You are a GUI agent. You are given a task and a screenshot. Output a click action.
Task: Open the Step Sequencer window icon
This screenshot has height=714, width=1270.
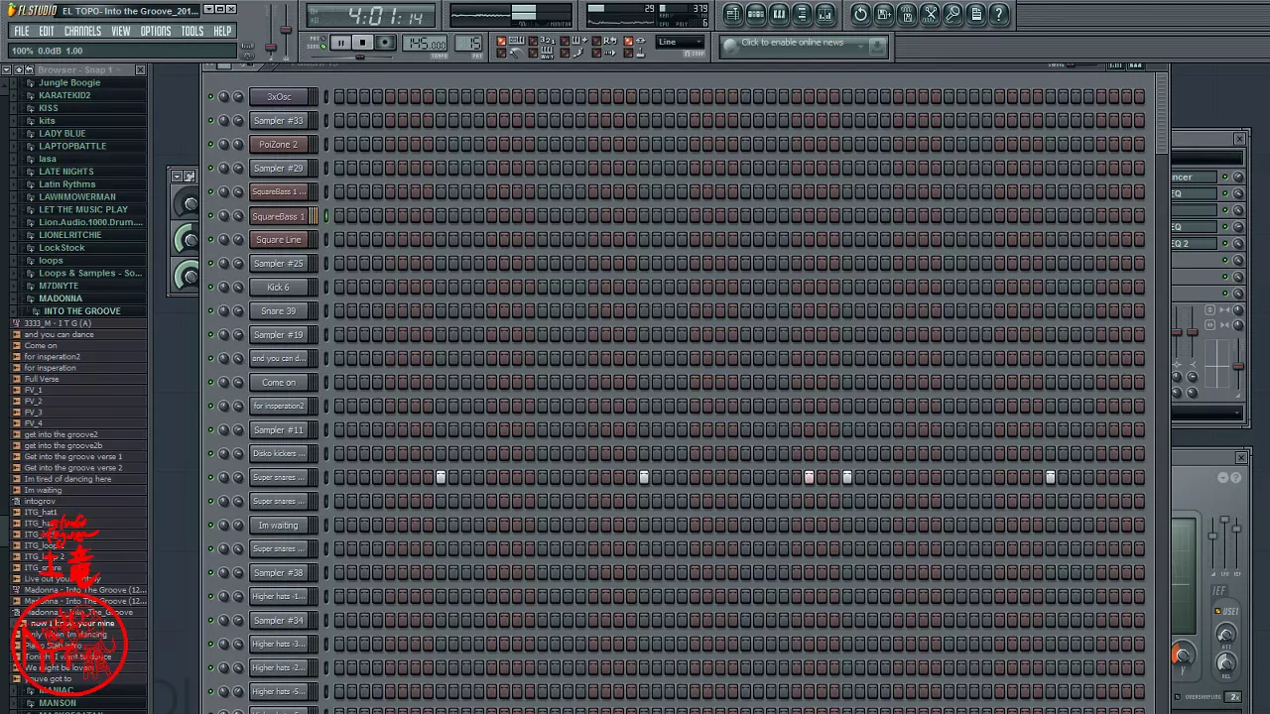(x=755, y=14)
